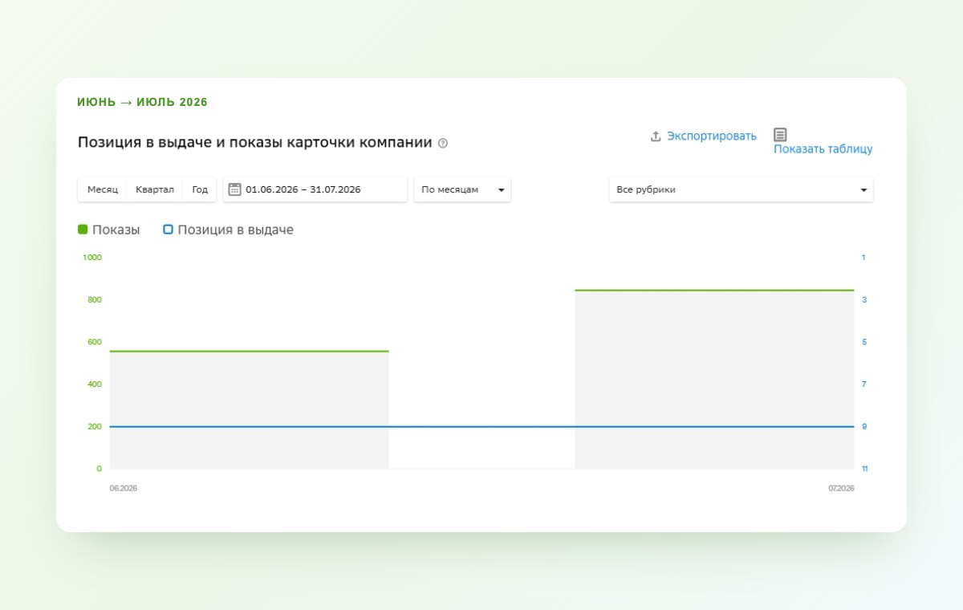The width and height of the screenshot is (963, 610).
Task: Select the Квартал period tab
Action: pyautogui.click(x=155, y=189)
